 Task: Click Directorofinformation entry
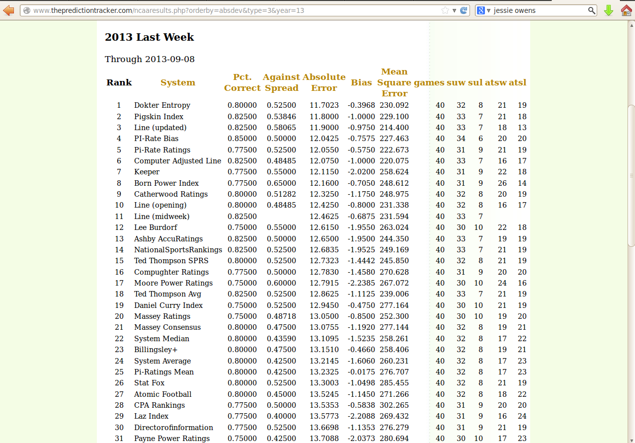point(173,428)
